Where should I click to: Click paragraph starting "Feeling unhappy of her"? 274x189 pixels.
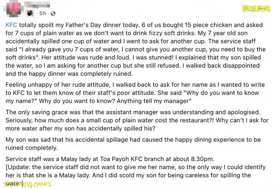tap(135, 93)
